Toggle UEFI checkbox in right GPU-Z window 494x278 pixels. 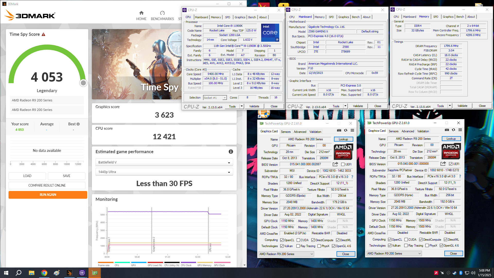click(x=451, y=164)
